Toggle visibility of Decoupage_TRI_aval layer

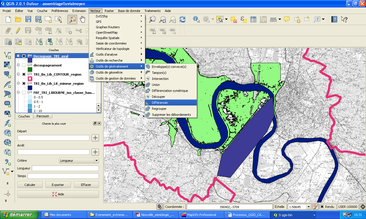(24, 56)
